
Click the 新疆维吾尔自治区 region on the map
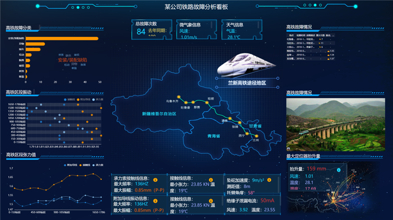click(x=159, y=113)
